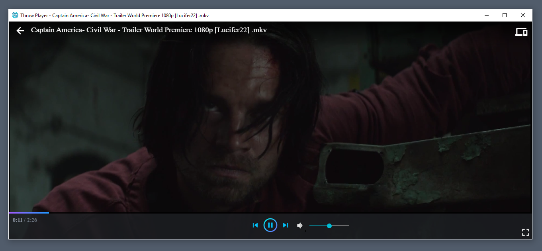Pause the video playback

pyautogui.click(x=270, y=225)
